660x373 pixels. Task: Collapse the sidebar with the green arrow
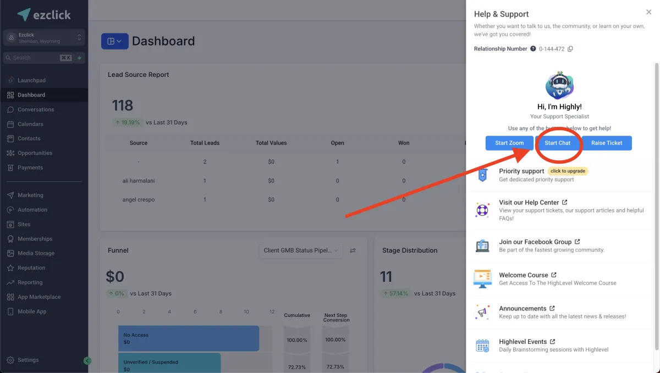click(x=87, y=361)
